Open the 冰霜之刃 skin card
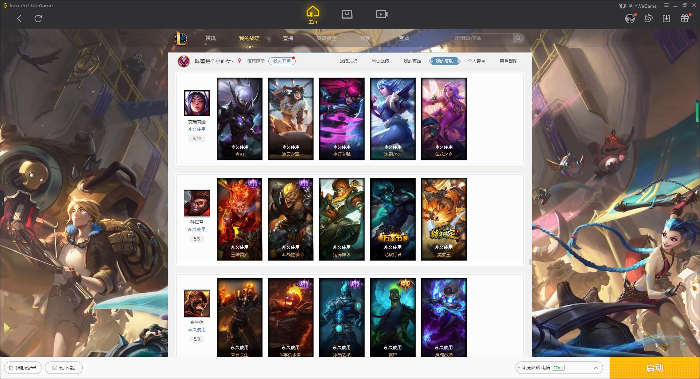This screenshot has height=379, width=700. click(393, 119)
